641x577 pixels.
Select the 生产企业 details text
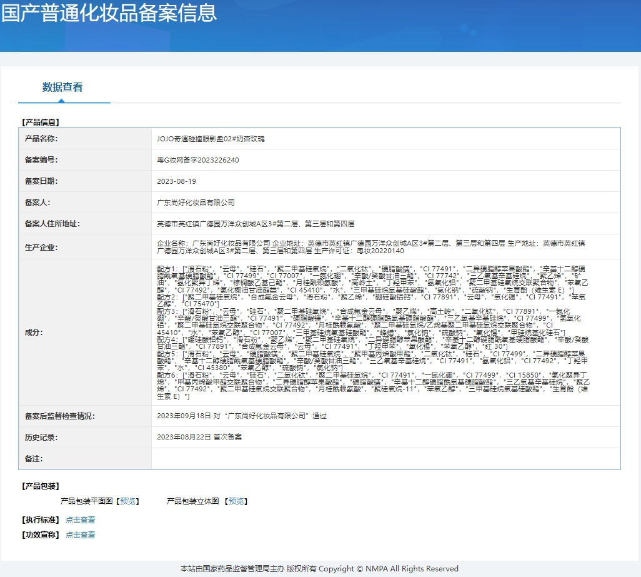pyautogui.click(x=370, y=247)
